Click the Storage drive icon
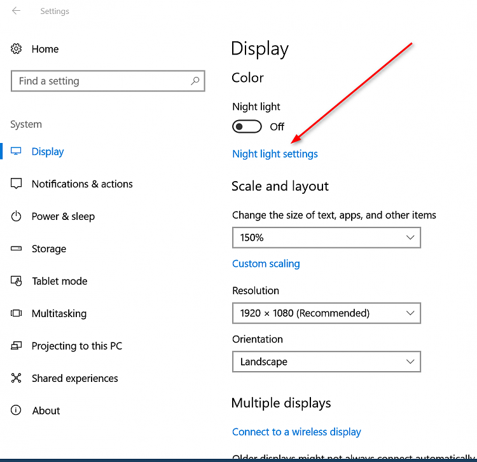477x462 pixels. pyautogui.click(x=16, y=248)
